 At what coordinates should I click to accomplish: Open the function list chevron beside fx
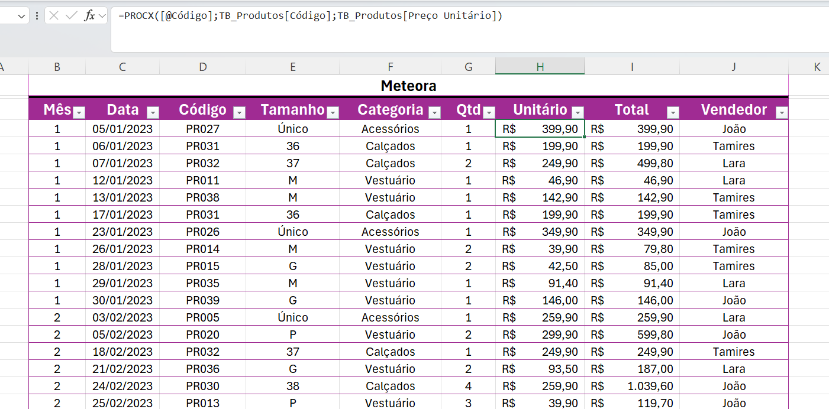click(102, 16)
